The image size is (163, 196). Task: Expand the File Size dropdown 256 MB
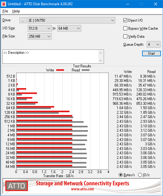(x=40, y=36)
